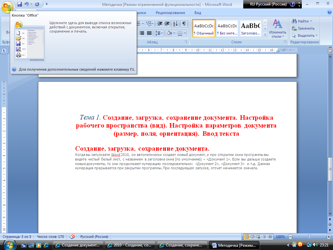
Task: Open taskbar item 2010 - Создание, со...
Action: pyautogui.click(x=130, y=245)
